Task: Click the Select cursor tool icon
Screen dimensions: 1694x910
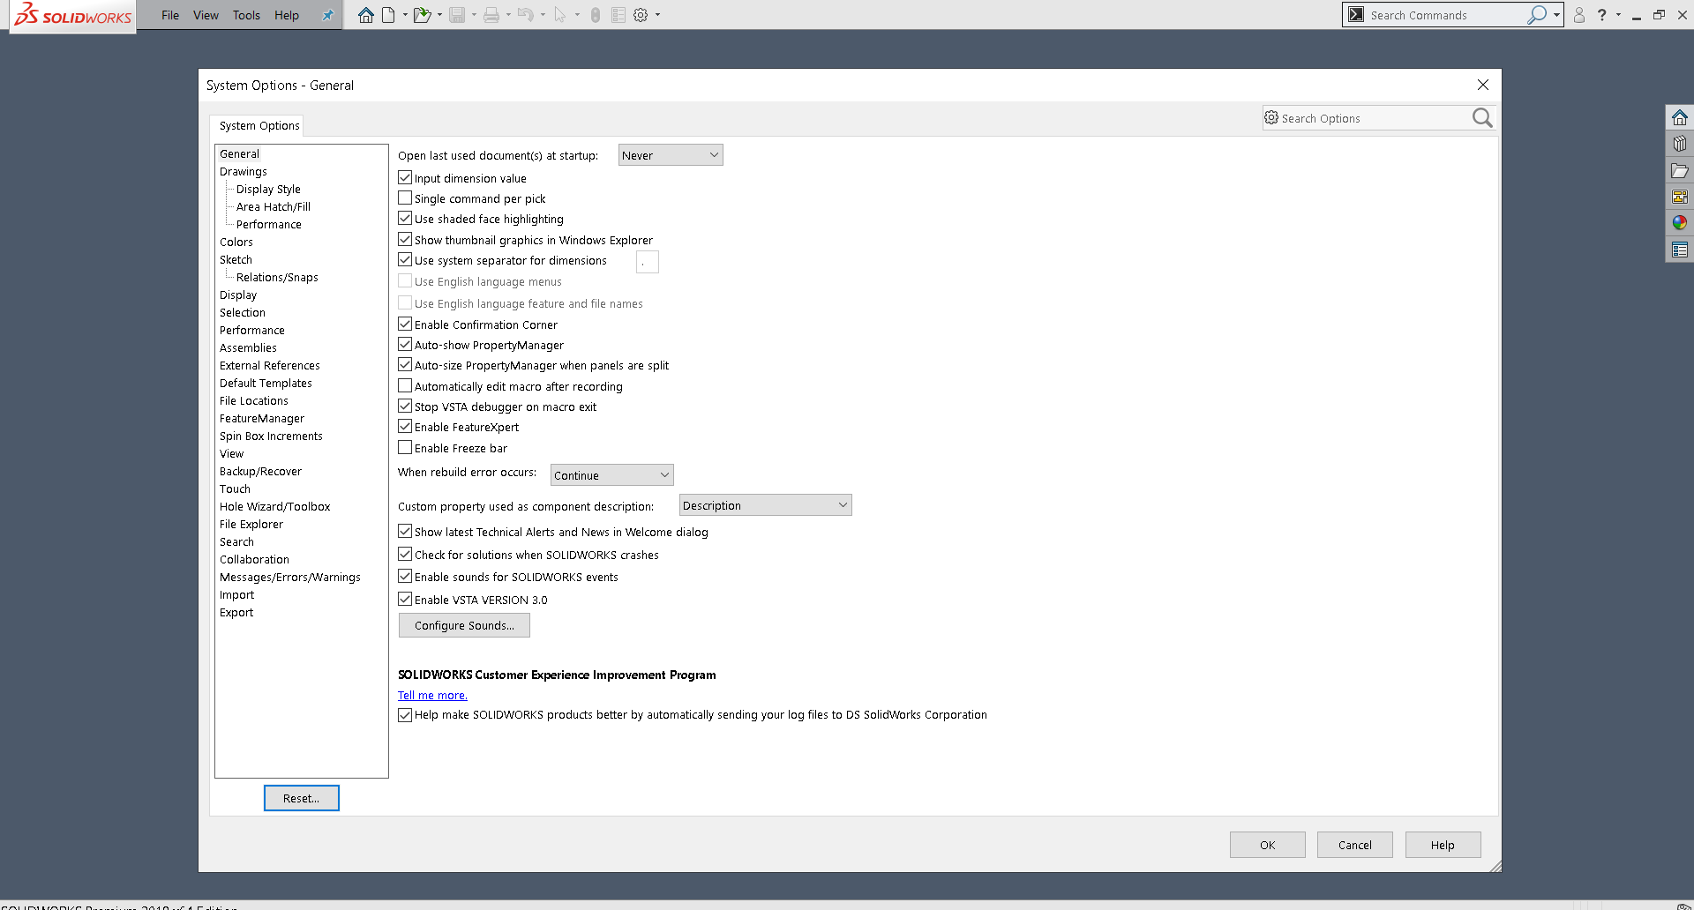Action: tap(560, 15)
